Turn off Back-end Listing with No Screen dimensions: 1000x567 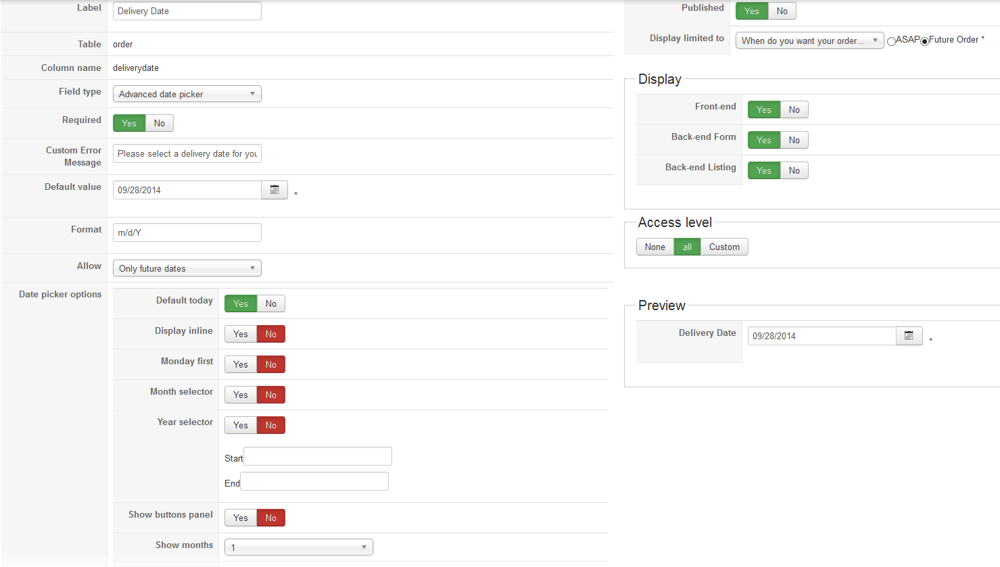pyautogui.click(x=794, y=170)
